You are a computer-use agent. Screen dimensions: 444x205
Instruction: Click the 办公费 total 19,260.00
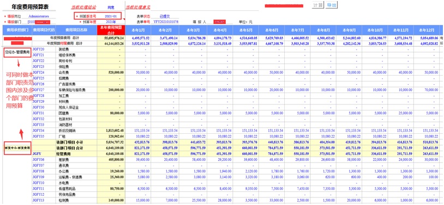[117, 171]
